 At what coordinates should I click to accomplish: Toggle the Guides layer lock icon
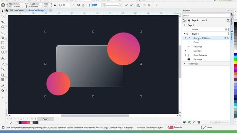tap(226, 30)
